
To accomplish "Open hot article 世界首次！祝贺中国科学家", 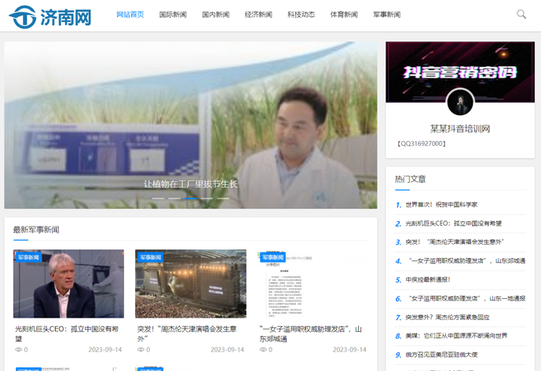I will (441, 205).
